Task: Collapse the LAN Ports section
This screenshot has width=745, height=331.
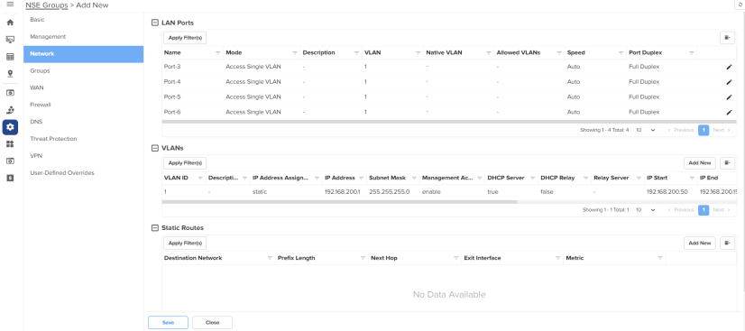Action: click(154, 23)
